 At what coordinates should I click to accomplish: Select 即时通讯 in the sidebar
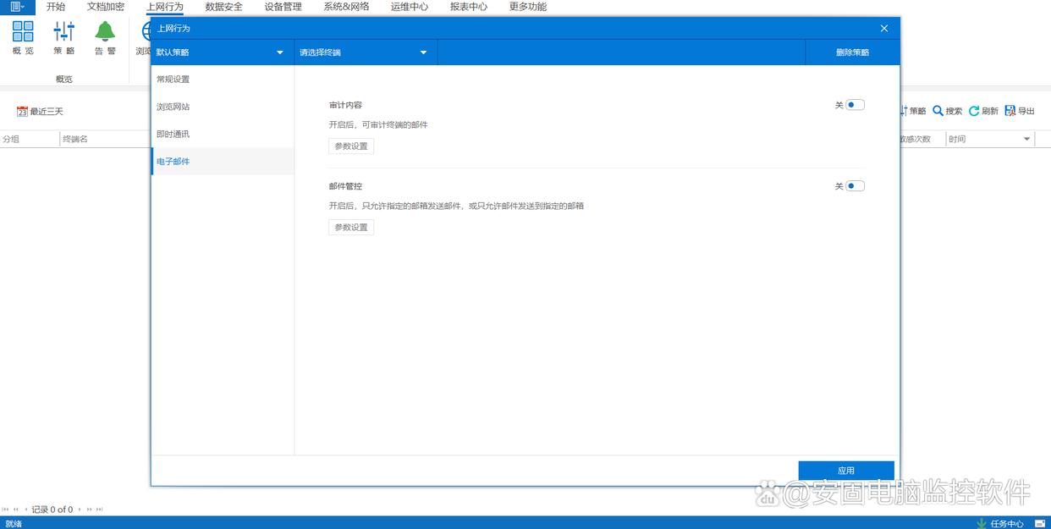click(x=173, y=134)
